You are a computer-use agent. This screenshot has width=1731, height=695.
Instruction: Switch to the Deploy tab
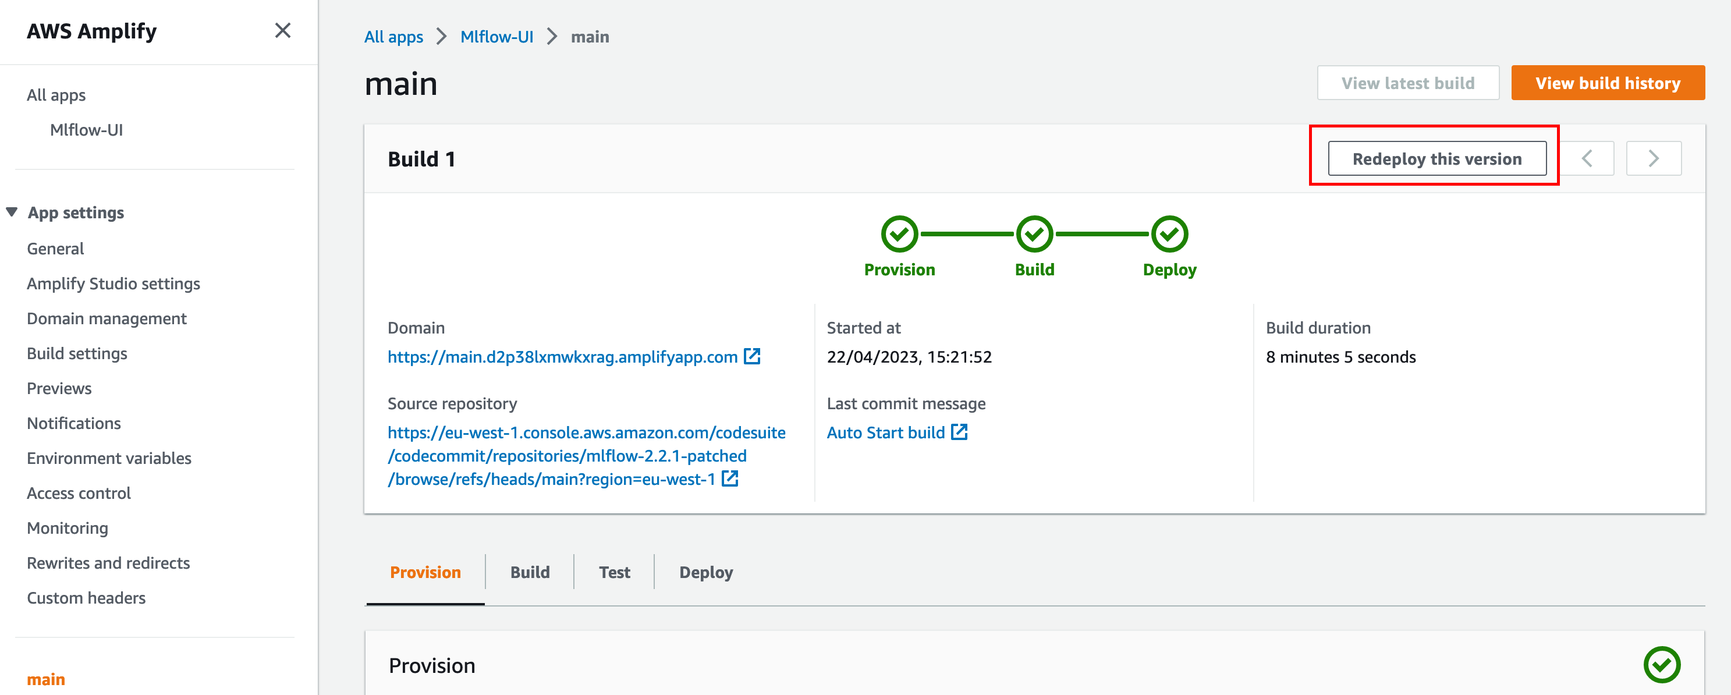pos(705,572)
